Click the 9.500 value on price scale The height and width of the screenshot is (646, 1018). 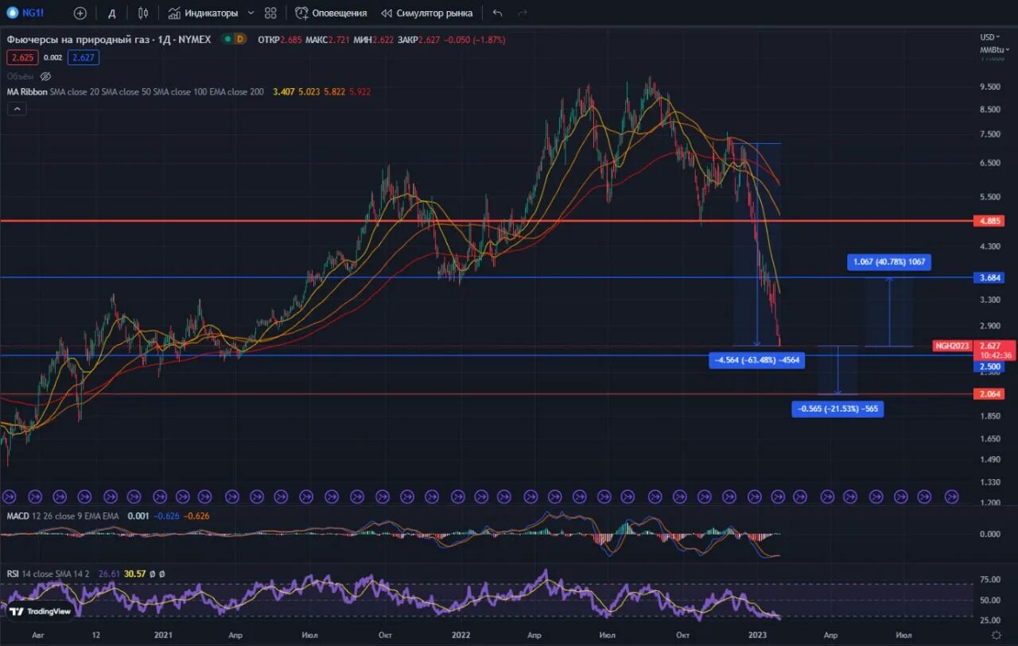[x=990, y=87]
